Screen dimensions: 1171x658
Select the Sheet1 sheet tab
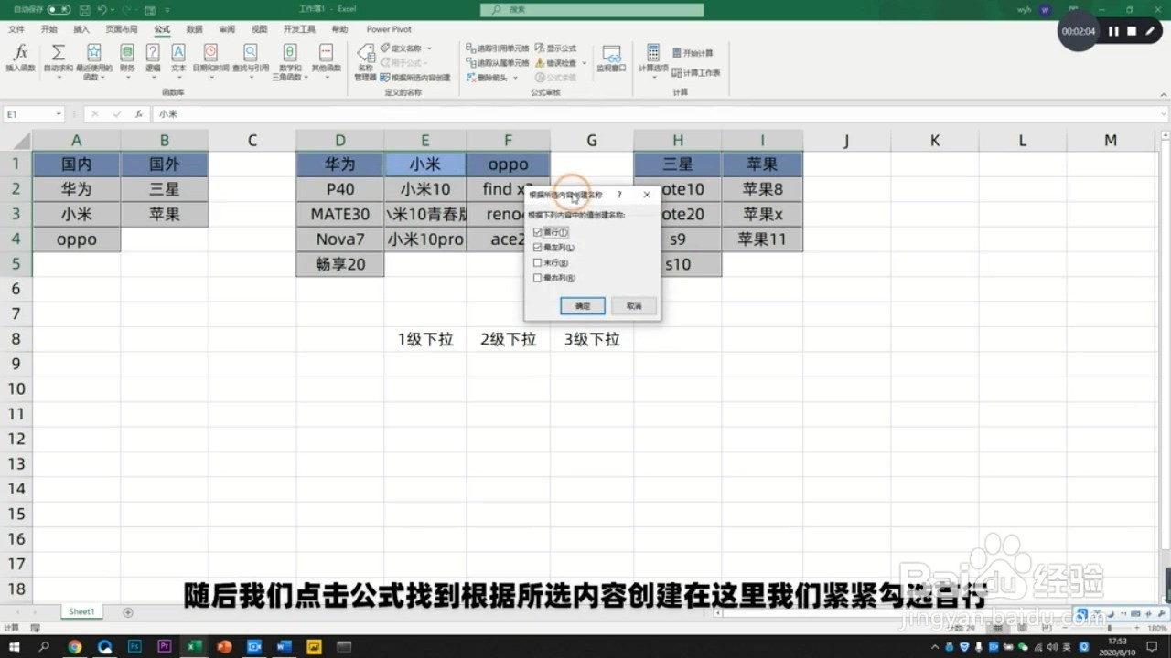point(81,611)
